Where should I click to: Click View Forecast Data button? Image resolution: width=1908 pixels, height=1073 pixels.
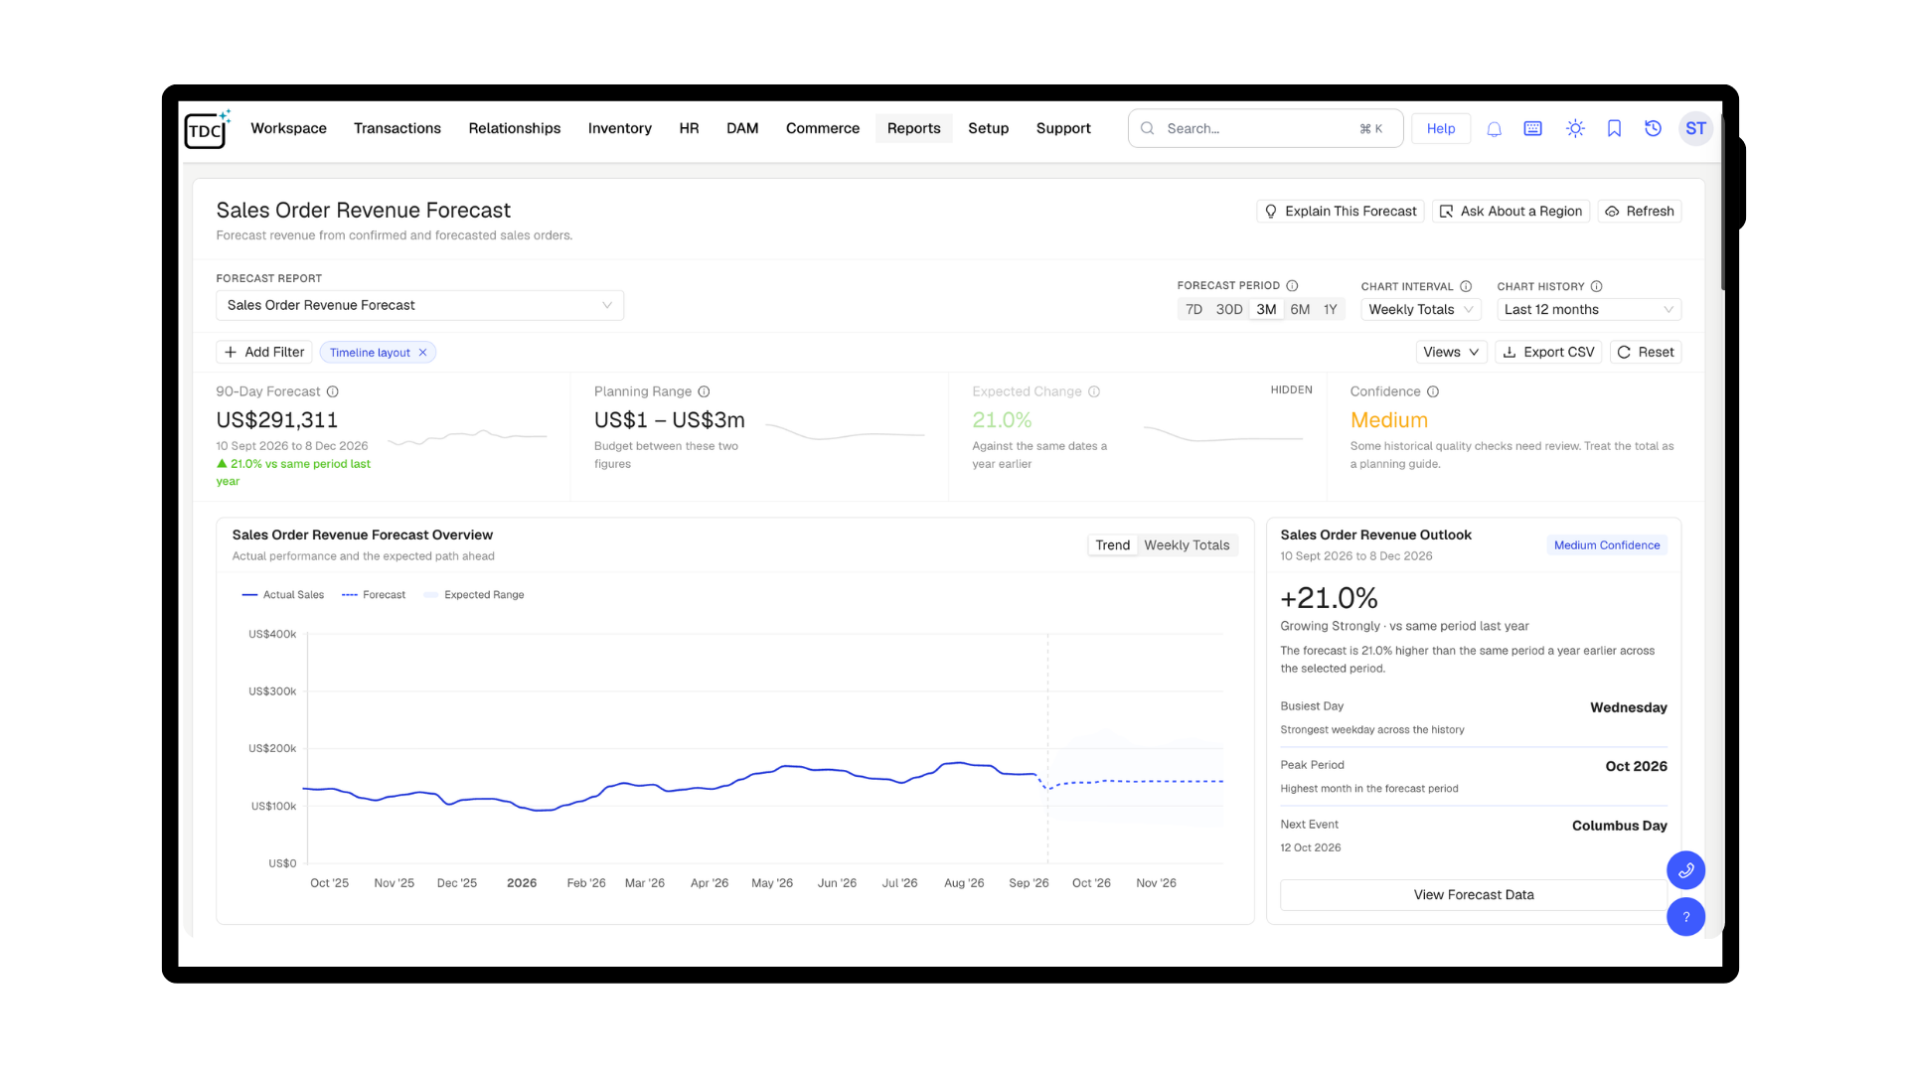click(x=1473, y=895)
